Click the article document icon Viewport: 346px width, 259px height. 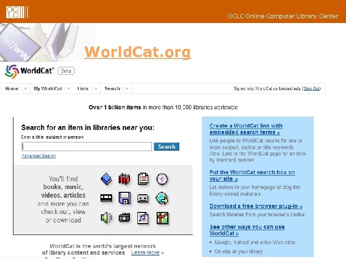[143, 179]
